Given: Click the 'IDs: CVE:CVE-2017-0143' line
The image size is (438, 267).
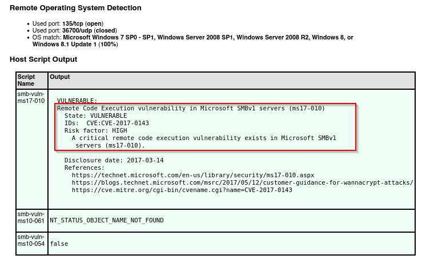Looking at the screenshot, I should pos(106,123).
